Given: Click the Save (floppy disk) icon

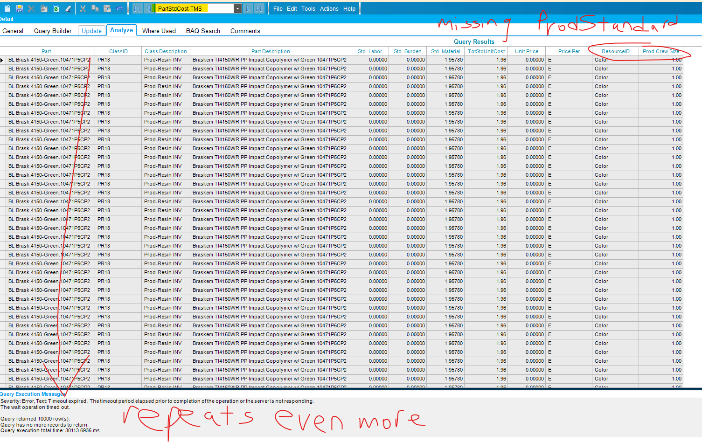Looking at the screenshot, I should pyautogui.click(x=19, y=8).
